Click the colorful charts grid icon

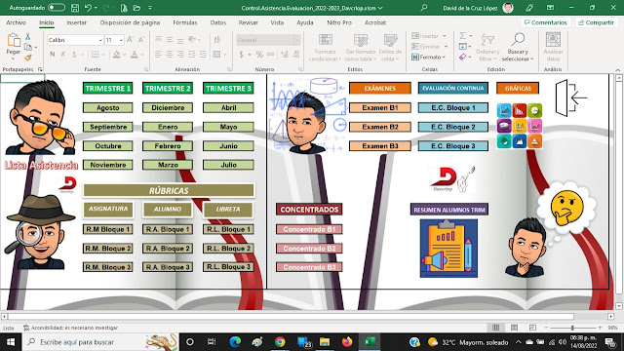coord(520,126)
